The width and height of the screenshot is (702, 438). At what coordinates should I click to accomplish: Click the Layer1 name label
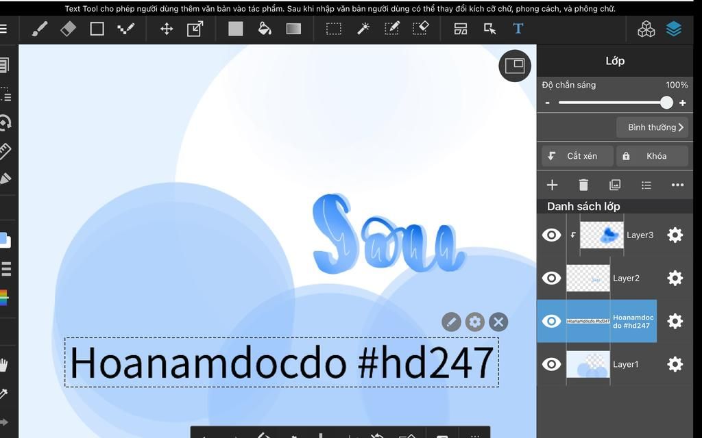[625, 364]
